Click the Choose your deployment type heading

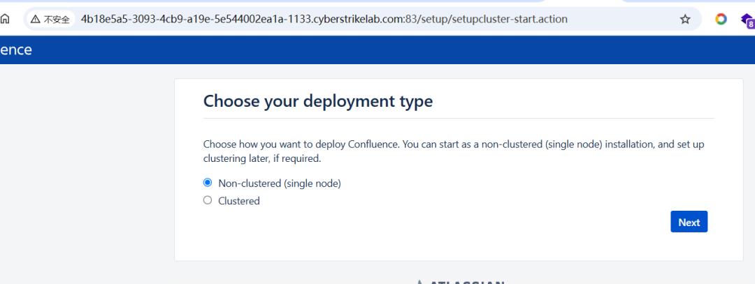318,101
